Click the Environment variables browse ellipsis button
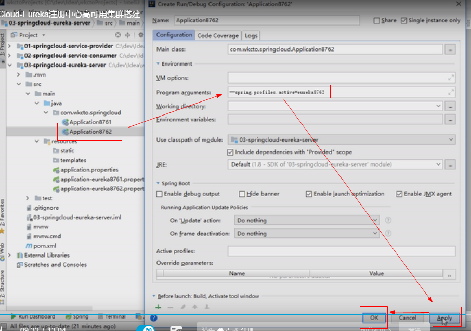Viewport: 471px width, 331px height. click(x=450, y=120)
